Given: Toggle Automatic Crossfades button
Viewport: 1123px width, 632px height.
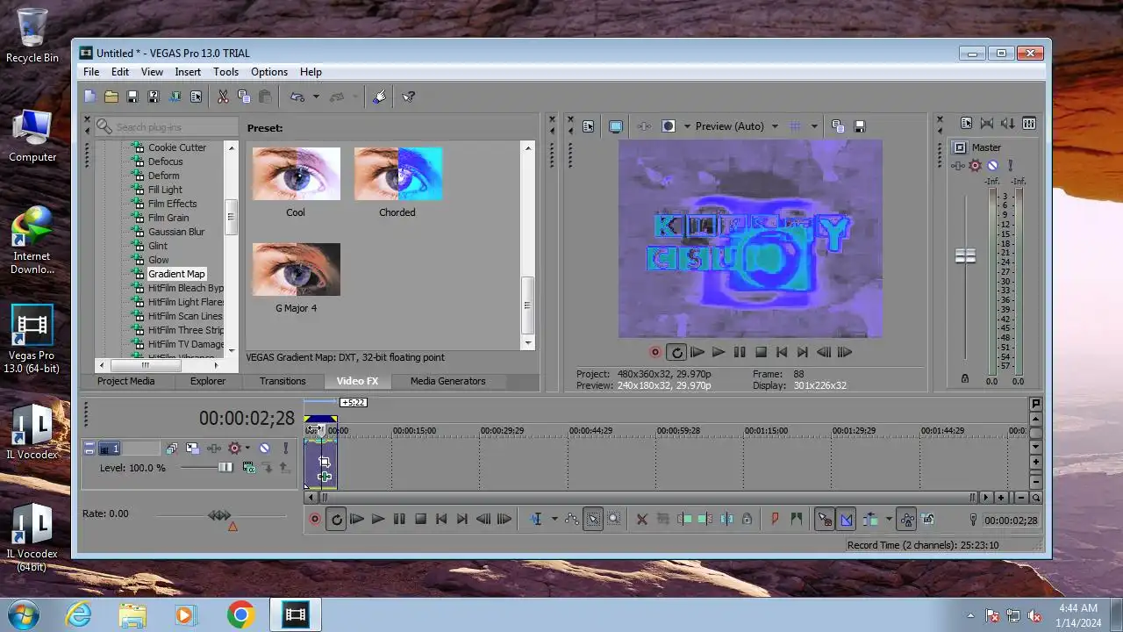Looking at the screenshot, I should click(x=846, y=520).
